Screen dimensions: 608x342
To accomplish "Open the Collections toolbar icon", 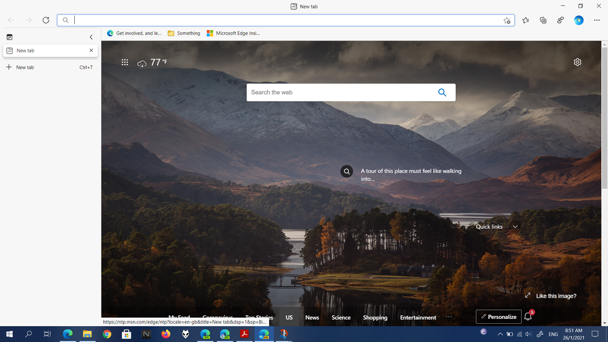I will point(543,20).
